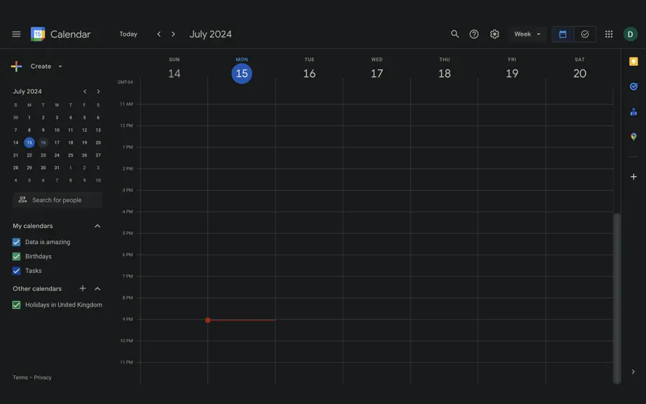
Task: Open Terms link
Action: click(x=20, y=377)
